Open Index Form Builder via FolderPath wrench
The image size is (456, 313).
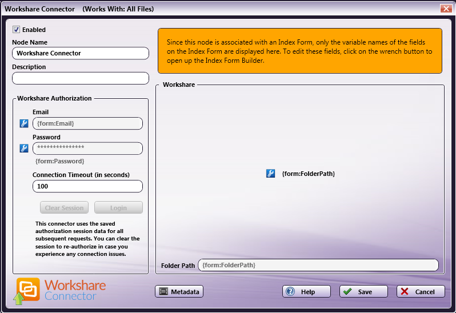[270, 174]
